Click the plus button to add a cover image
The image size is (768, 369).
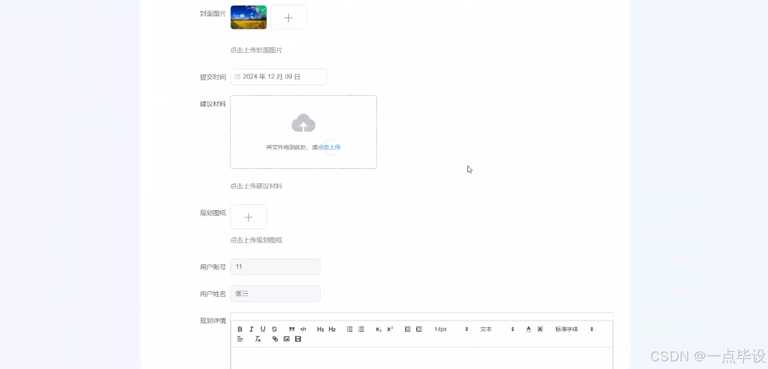pyautogui.click(x=288, y=17)
